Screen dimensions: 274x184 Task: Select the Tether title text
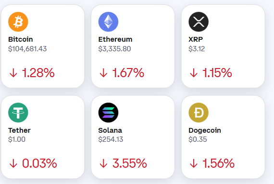point(19,130)
